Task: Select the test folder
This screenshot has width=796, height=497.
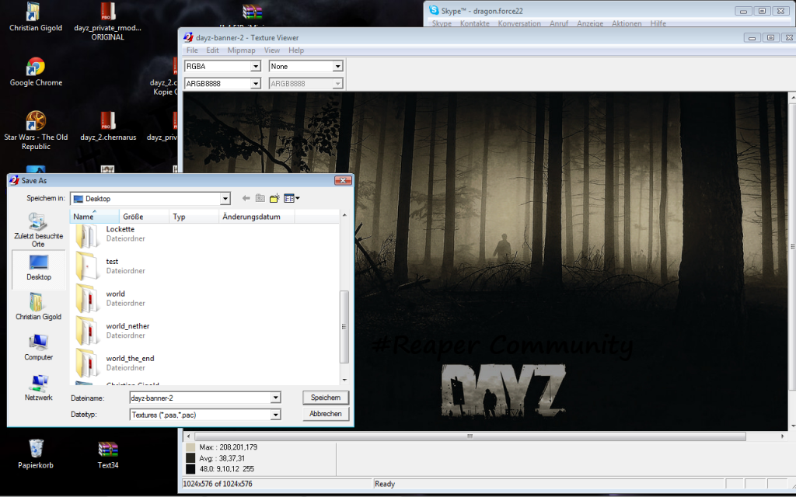Action: pyautogui.click(x=110, y=266)
